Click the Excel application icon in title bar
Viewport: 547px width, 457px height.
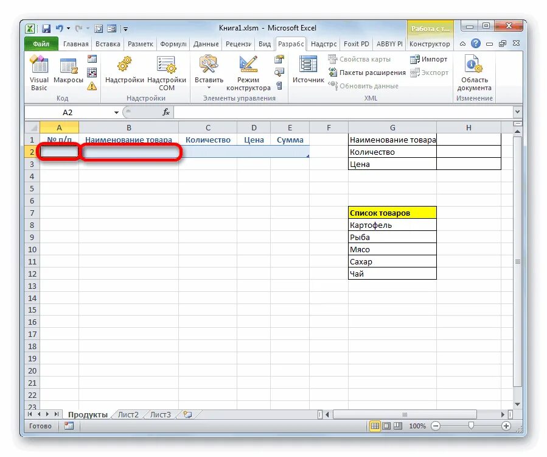click(x=30, y=28)
